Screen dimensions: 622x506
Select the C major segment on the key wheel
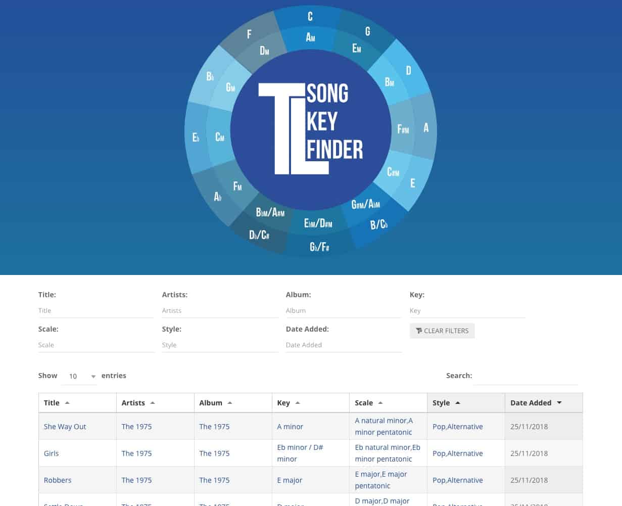[310, 16]
